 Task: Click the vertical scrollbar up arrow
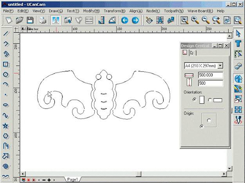(x=229, y=36)
